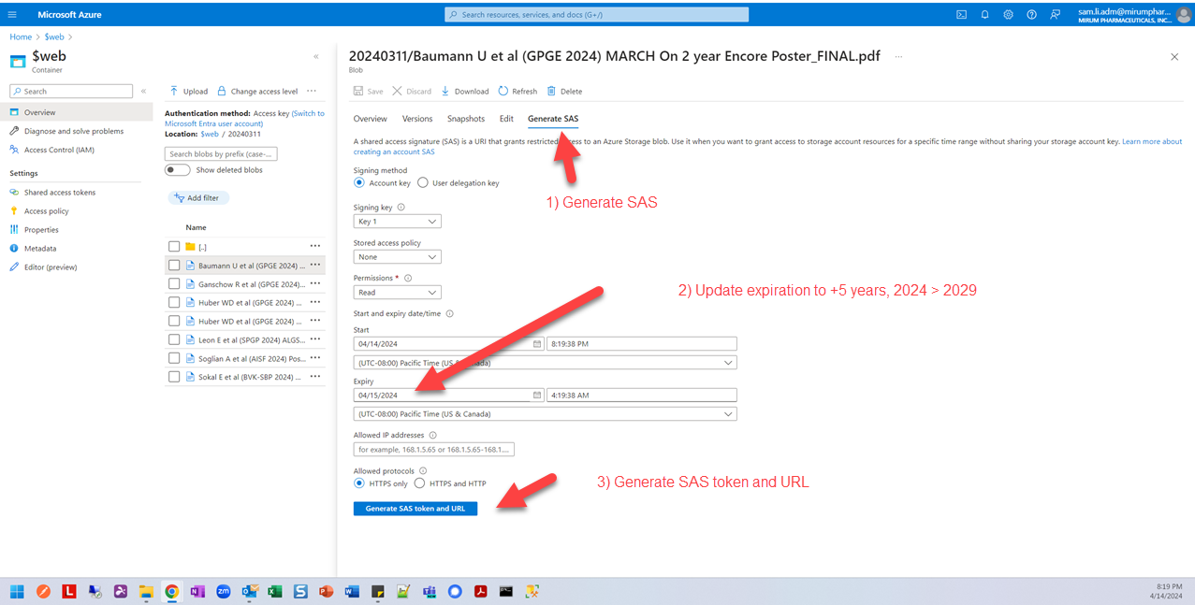The image size is (1195, 605).
Task: Open portal settings gear icon
Action: tap(1008, 15)
